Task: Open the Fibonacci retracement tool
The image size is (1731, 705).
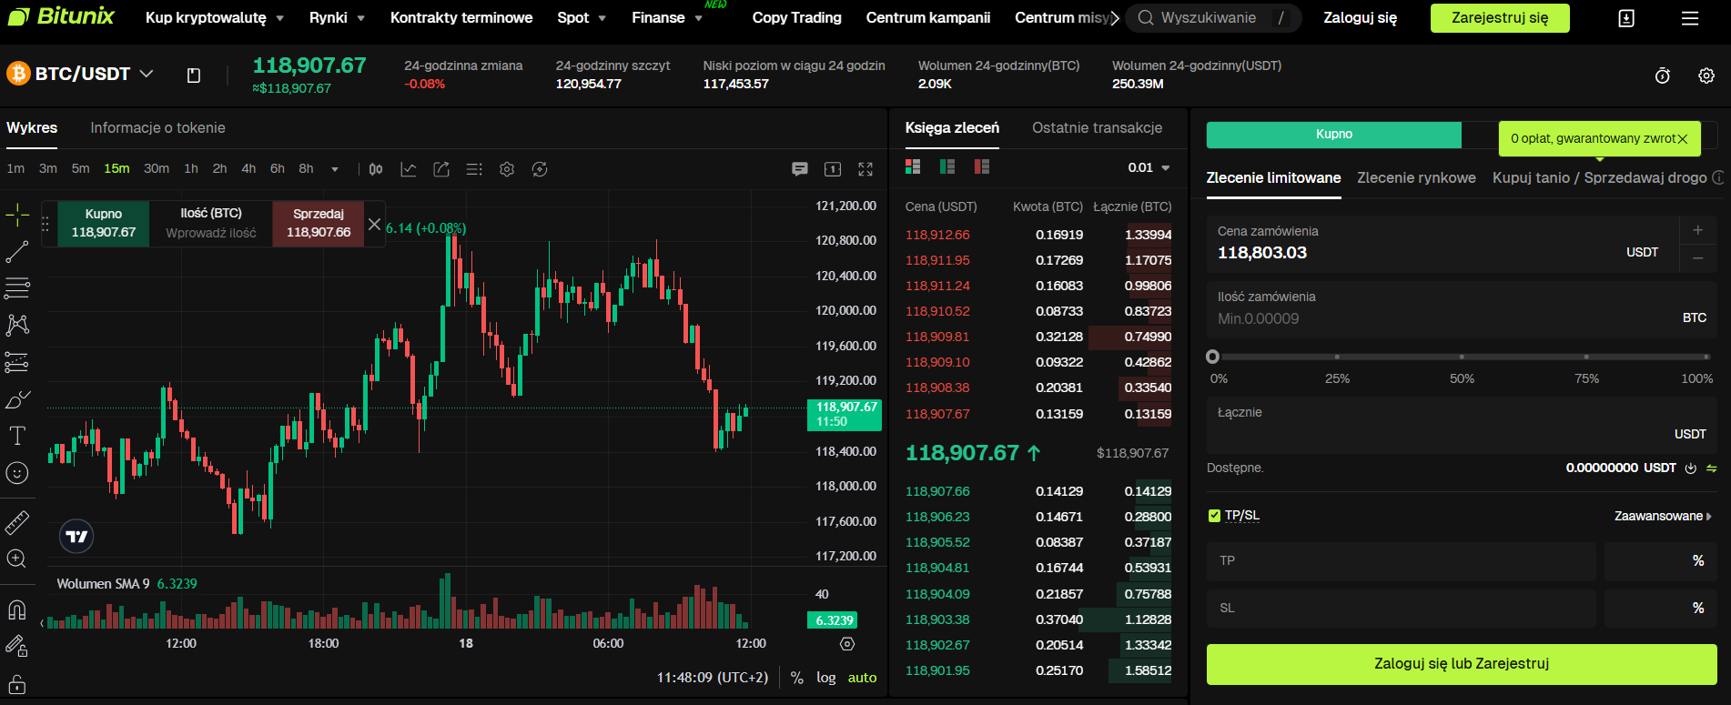Action: (x=17, y=288)
